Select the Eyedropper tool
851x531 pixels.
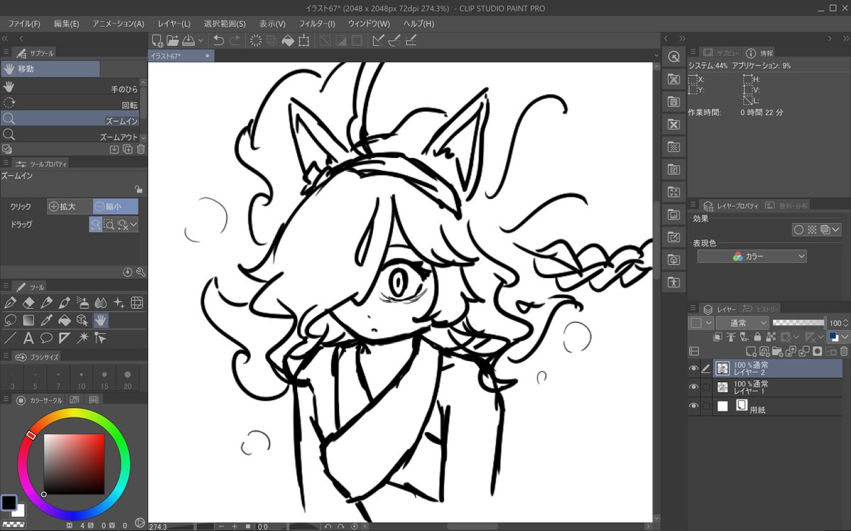pos(46,320)
